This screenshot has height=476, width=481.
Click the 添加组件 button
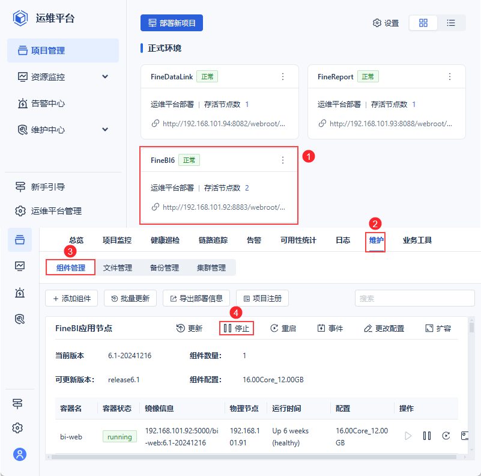(71, 298)
